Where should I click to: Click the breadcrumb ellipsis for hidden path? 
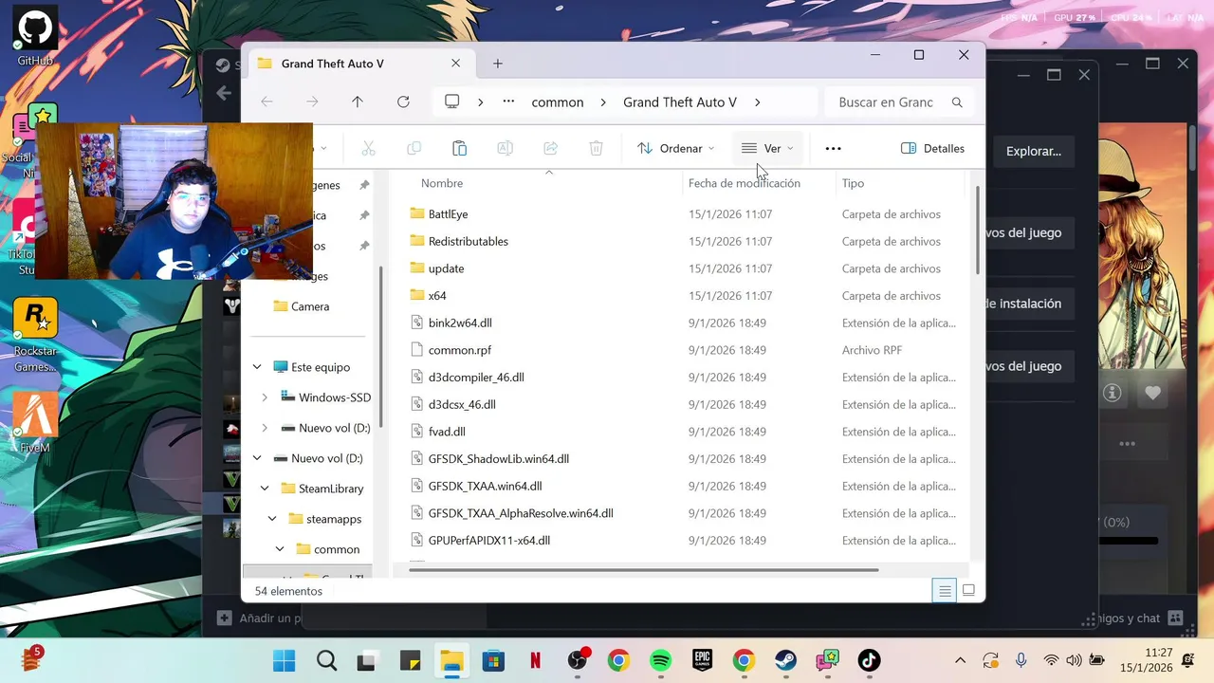pyautogui.click(x=508, y=102)
